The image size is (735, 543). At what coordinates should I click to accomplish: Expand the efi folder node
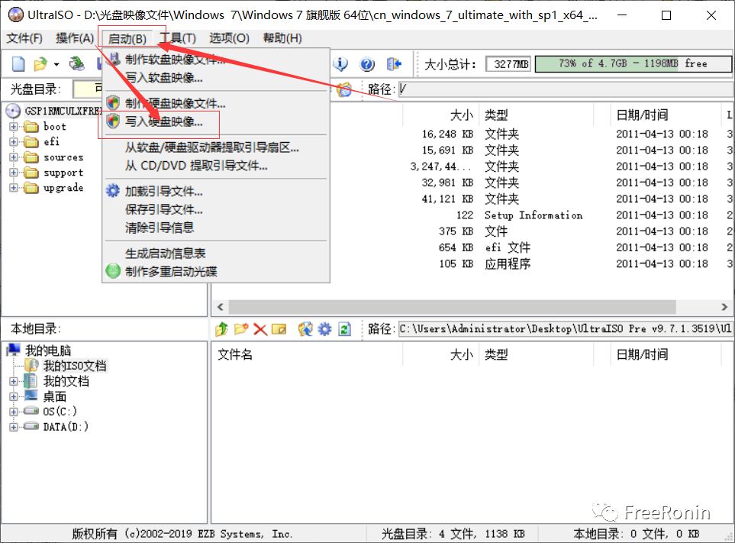pos(14,141)
